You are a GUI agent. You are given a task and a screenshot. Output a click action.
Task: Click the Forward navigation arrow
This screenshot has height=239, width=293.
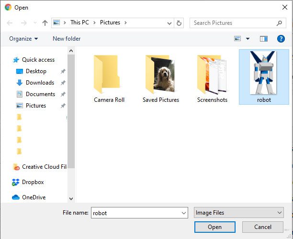coord(24,23)
